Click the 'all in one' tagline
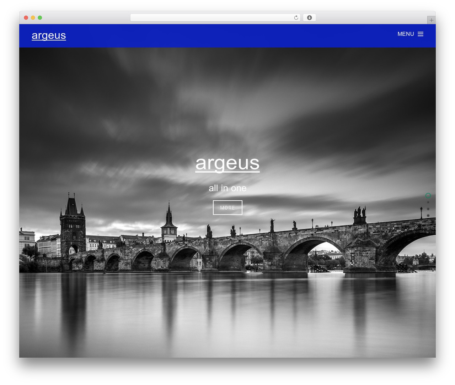 (227, 188)
